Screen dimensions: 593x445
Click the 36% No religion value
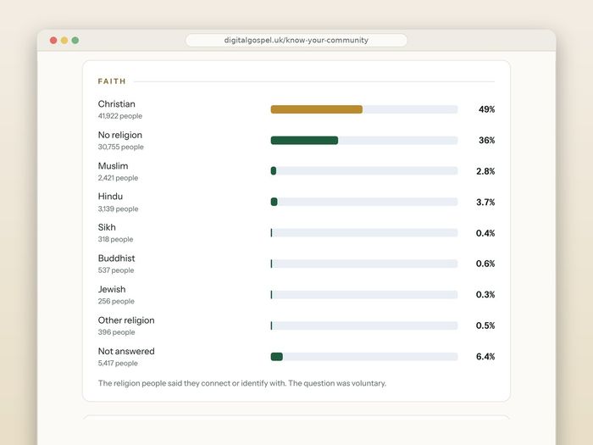pyautogui.click(x=487, y=141)
